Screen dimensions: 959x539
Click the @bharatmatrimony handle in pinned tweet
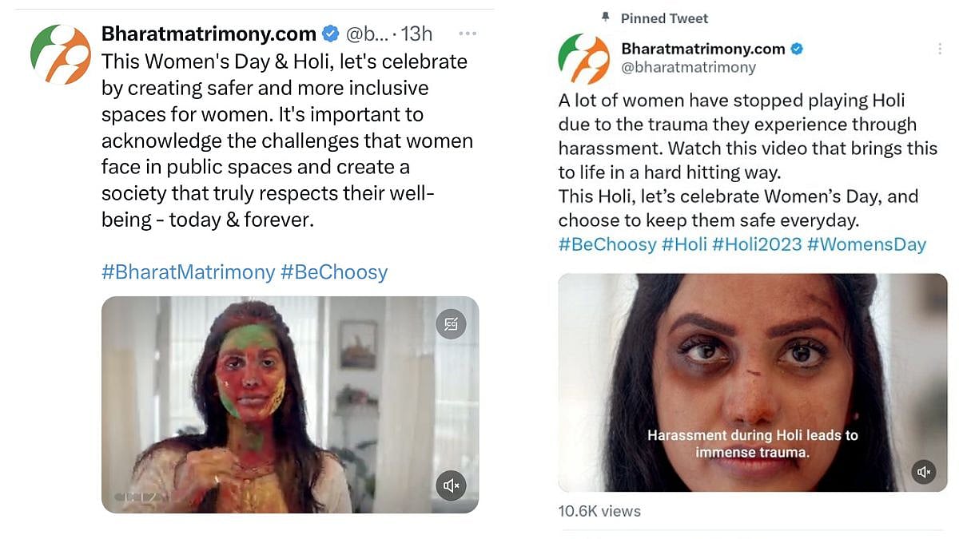pos(688,67)
